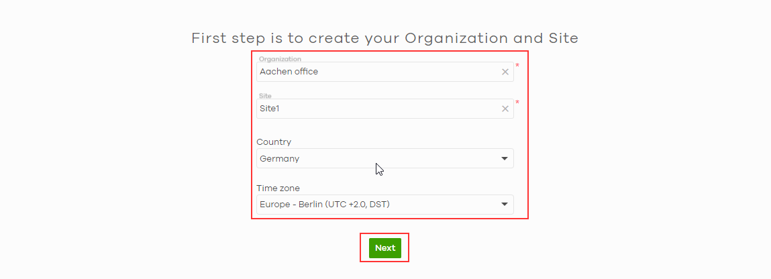
Task: Click the Country dropdown arrow
Action: tap(505, 159)
